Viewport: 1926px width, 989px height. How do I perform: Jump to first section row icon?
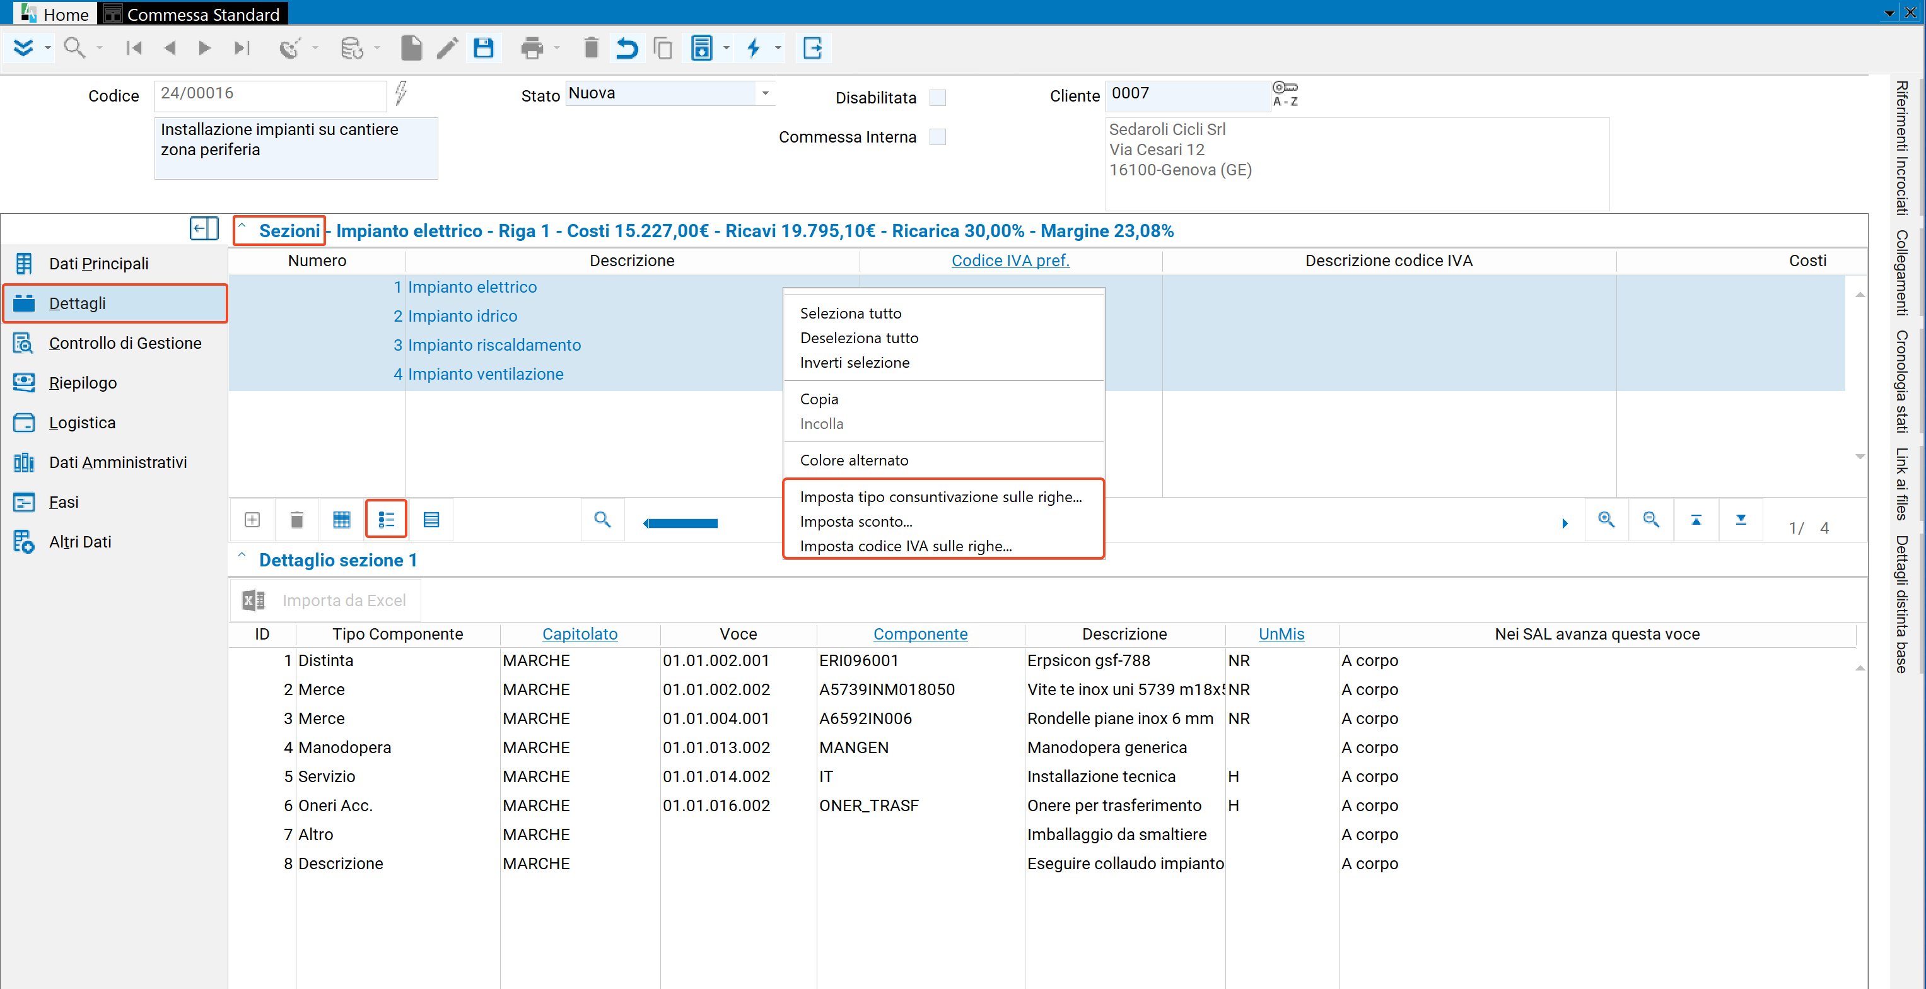pos(1696,520)
